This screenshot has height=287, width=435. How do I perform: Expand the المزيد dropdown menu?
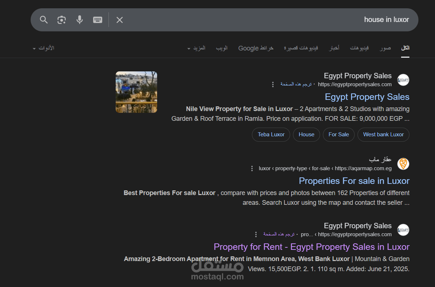pos(196,48)
